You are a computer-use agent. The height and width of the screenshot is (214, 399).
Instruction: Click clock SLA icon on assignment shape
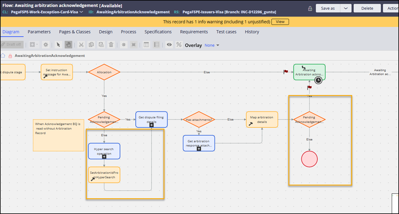tap(318, 80)
